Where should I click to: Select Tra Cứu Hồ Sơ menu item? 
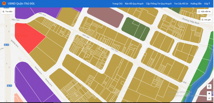[181, 4]
